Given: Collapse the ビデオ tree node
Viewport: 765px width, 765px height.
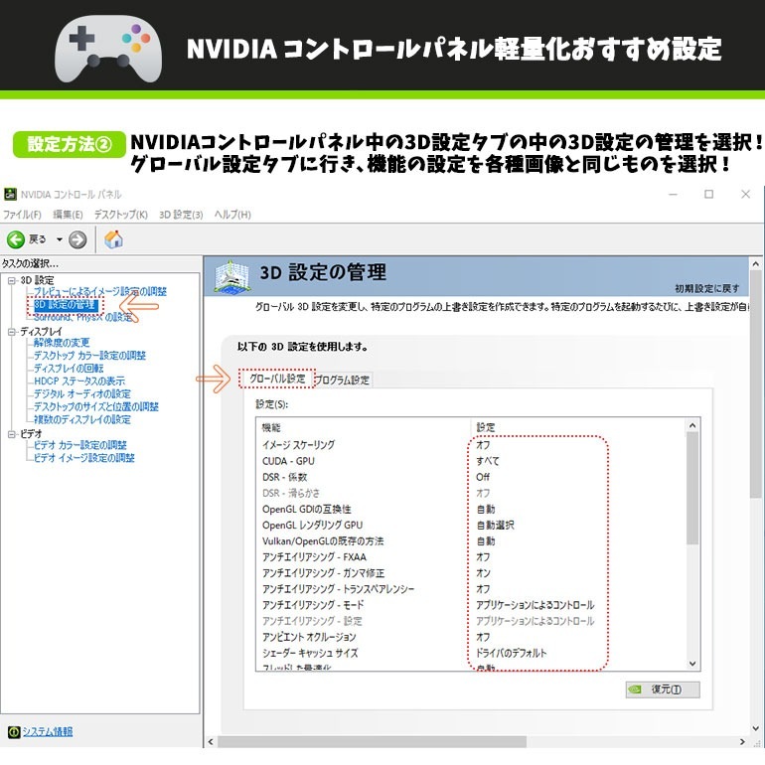Looking at the screenshot, I should (12, 434).
